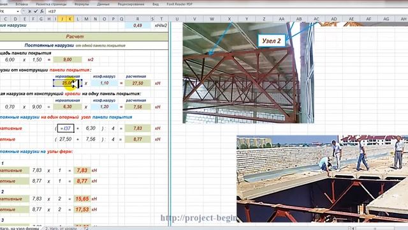Select column AG header
The width and height of the screenshot is (408, 230).
pos(386,19)
